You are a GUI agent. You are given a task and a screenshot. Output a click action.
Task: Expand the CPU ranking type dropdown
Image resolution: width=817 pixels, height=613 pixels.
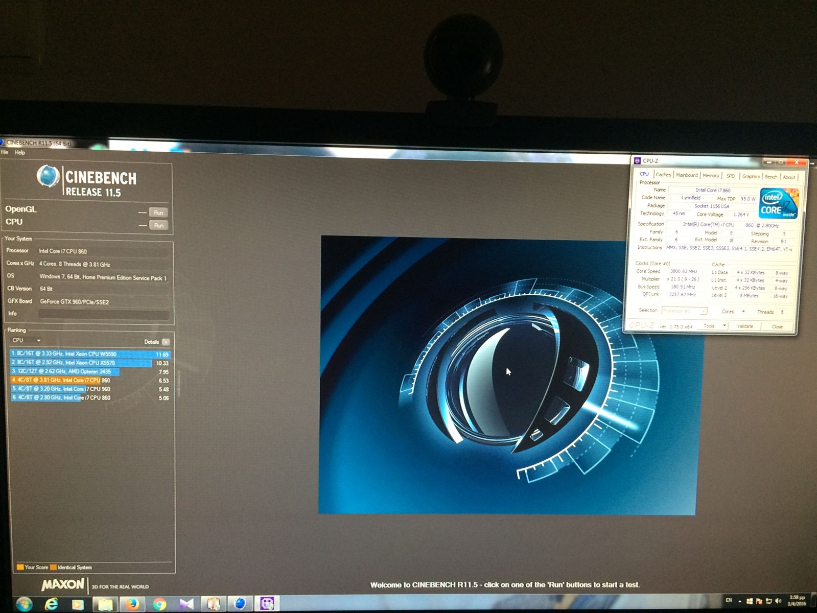[27, 340]
